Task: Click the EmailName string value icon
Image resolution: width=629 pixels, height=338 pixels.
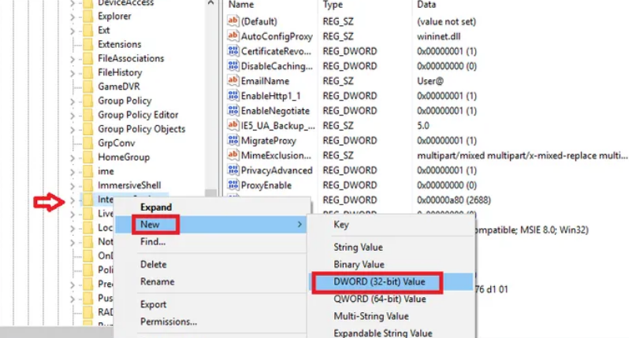Action: tap(233, 81)
